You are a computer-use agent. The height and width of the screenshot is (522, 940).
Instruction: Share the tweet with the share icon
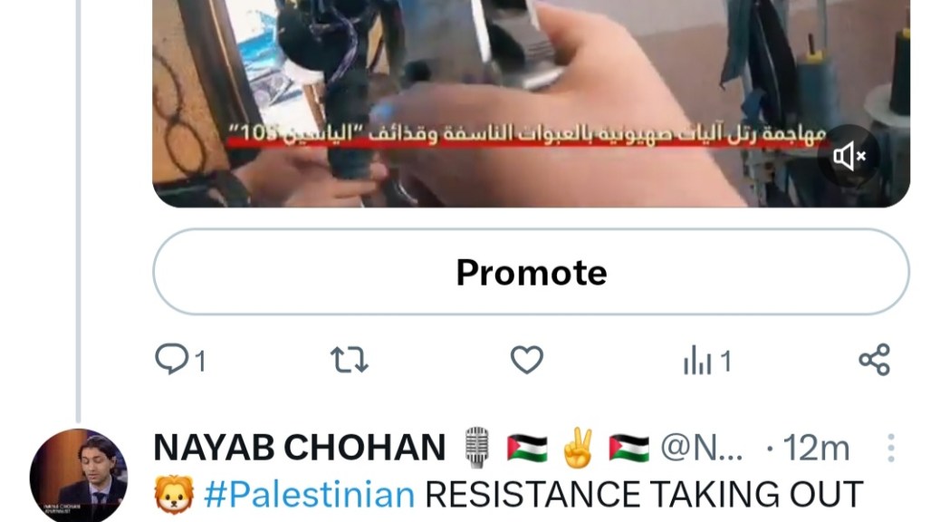[875, 360]
